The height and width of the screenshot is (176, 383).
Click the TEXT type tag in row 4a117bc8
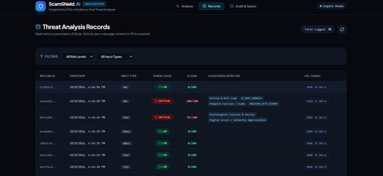[126, 167]
